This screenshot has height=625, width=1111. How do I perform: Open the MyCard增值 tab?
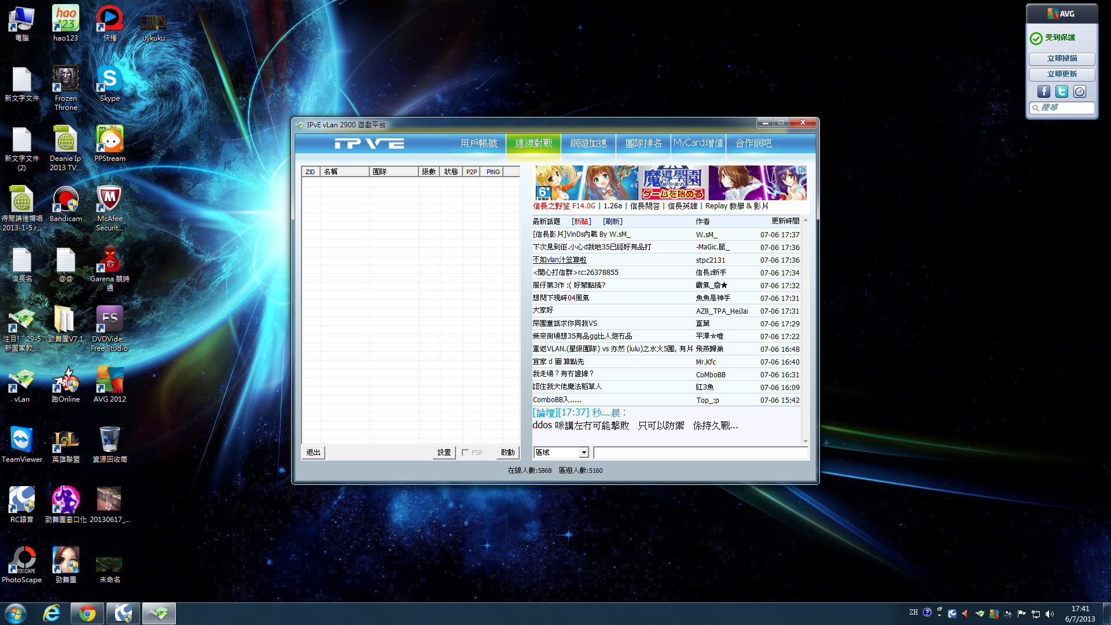click(698, 143)
